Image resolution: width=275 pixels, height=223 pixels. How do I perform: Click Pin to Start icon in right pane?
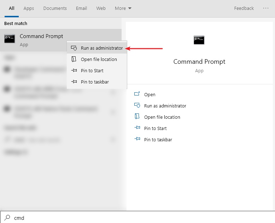137,128
